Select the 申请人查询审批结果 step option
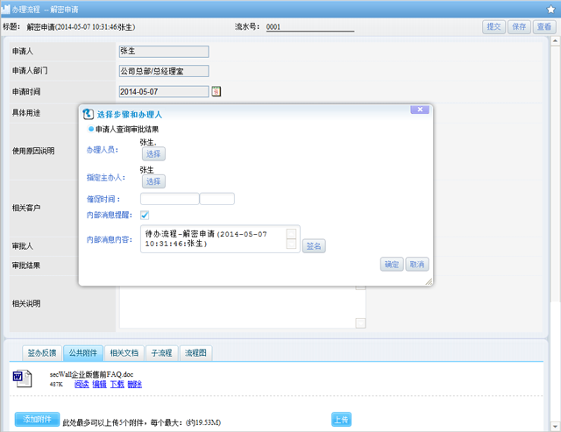This screenshot has height=432, width=561. pyautogui.click(x=90, y=129)
